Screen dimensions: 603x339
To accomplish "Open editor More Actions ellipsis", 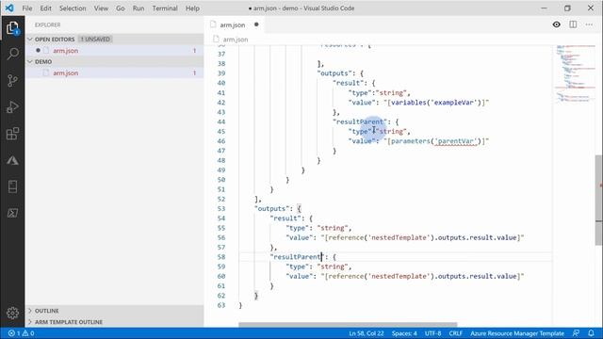I will pos(589,24).
